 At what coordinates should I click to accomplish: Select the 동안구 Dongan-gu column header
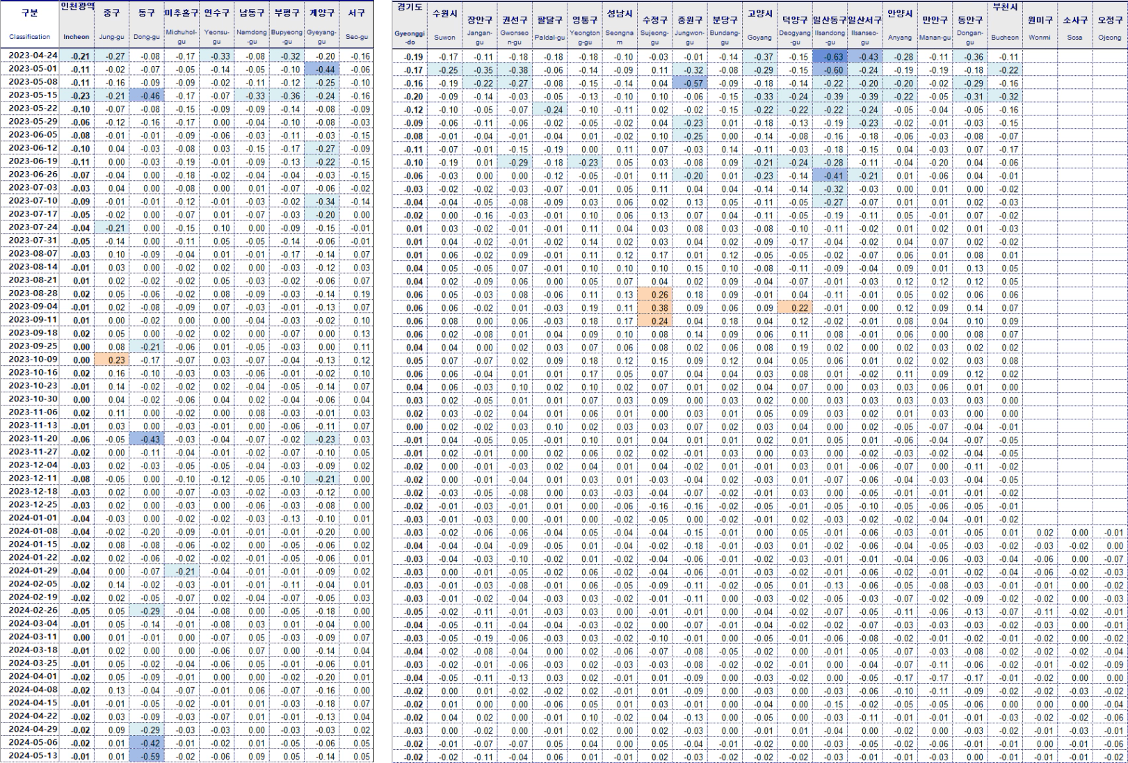(969, 24)
